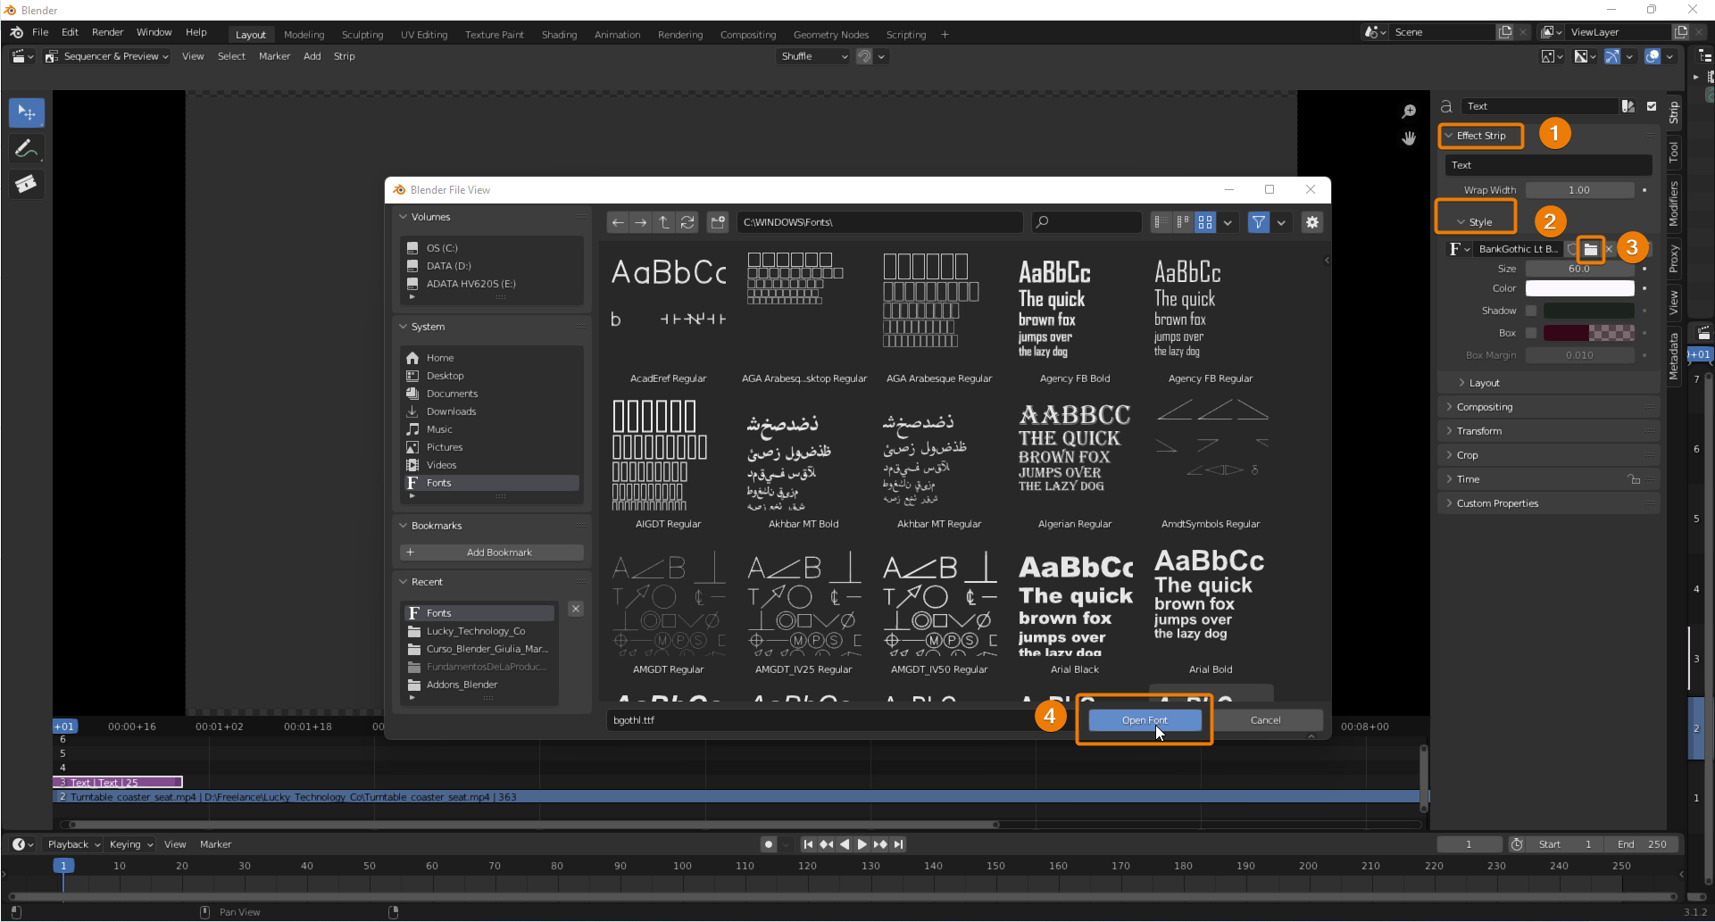Screen dimensions: 1715x922
Task: Open the Shuffle overlap mode dropdown
Action: click(814, 56)
